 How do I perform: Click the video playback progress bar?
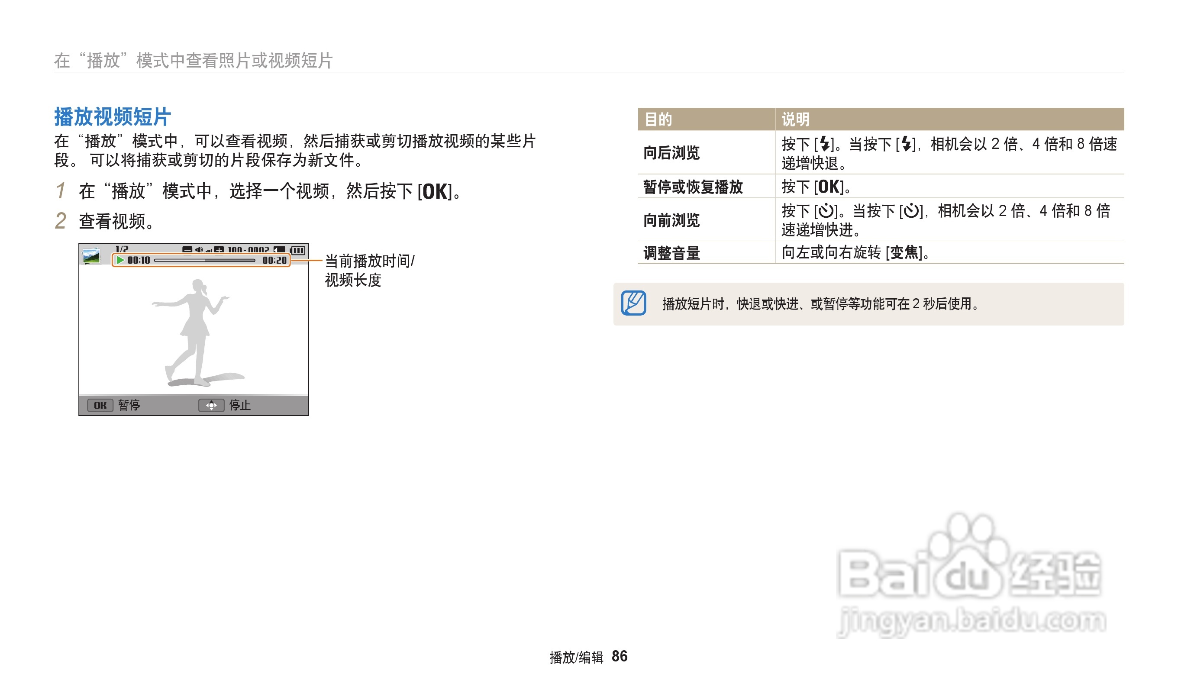205,260
